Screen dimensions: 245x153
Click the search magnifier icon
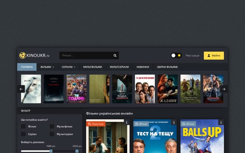click(x=115, y=55)
